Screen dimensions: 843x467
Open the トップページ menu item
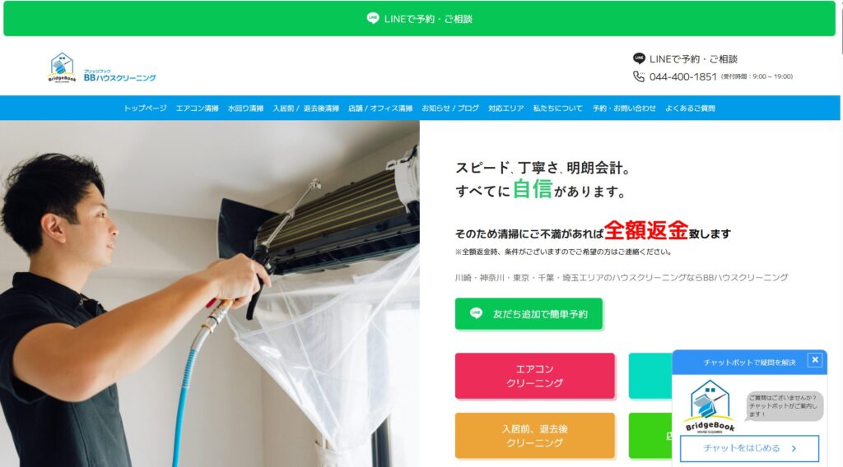145,108
